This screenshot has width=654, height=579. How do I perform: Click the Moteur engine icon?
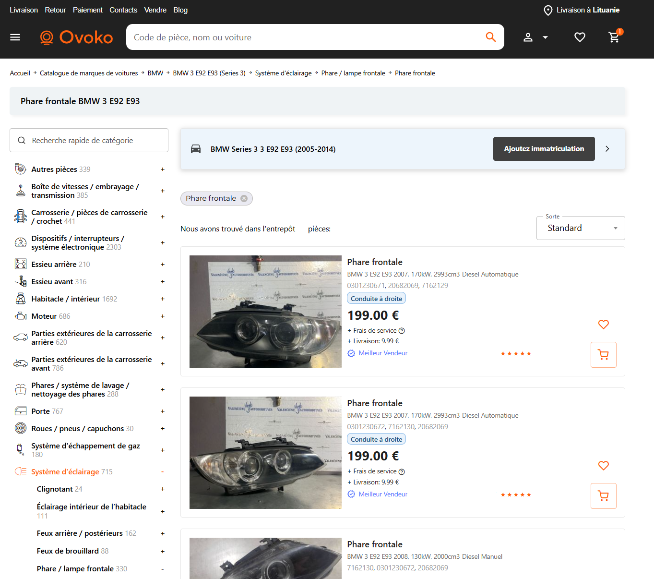pos(21,316)
